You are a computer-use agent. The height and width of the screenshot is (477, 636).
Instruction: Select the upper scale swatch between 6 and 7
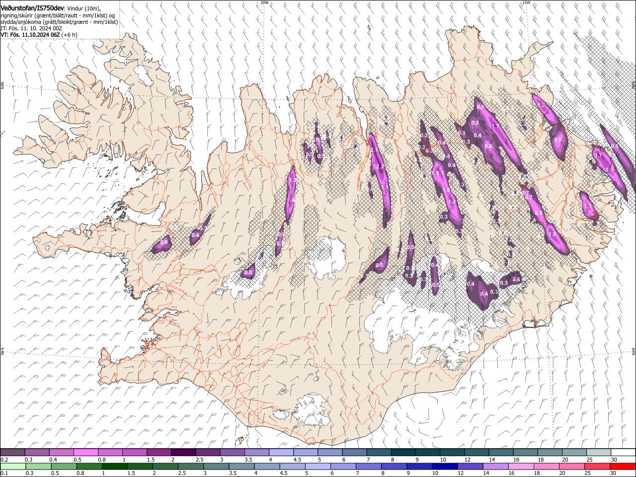coord(354,453)
